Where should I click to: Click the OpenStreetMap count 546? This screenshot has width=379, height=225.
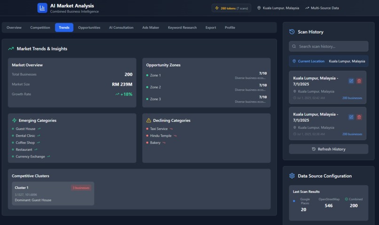[x=329, y=205]
